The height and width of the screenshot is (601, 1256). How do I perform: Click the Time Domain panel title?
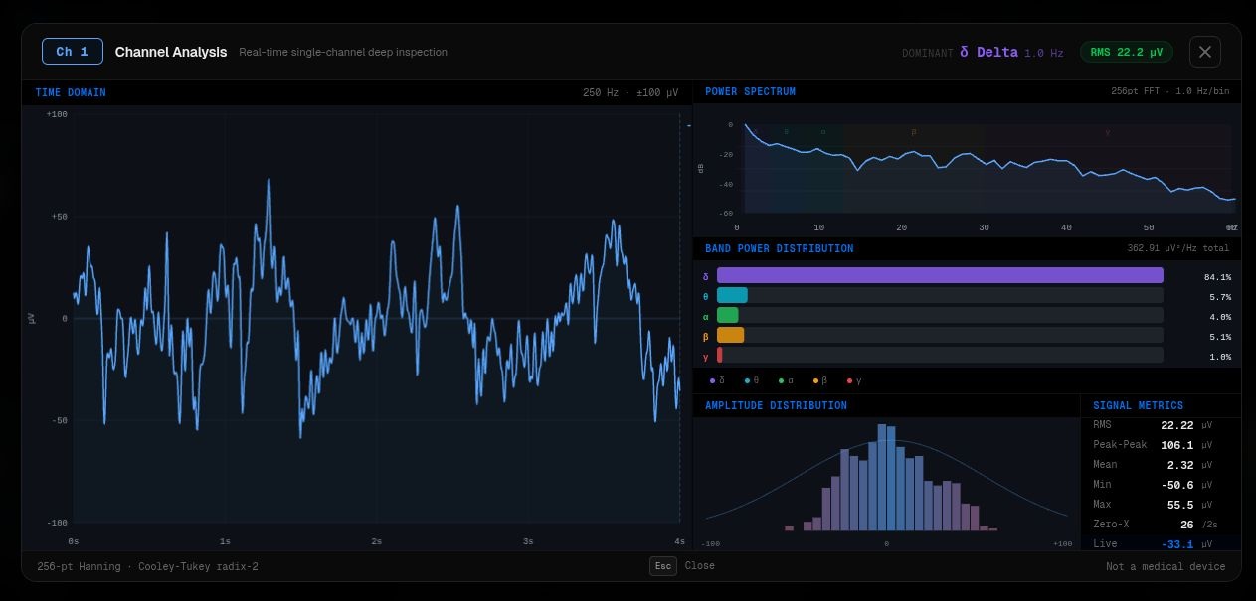click(71, 92)
